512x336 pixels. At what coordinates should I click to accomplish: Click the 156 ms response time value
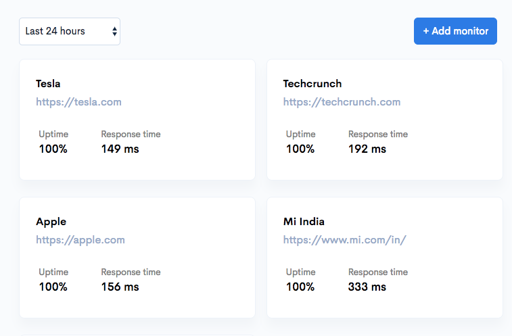tap(120, 287)
